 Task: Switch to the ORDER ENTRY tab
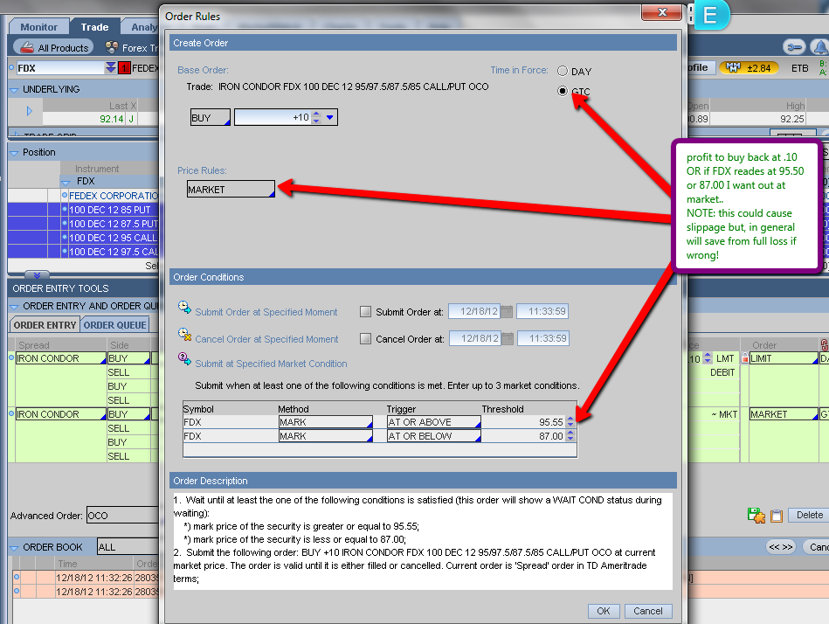coord(45,325)
